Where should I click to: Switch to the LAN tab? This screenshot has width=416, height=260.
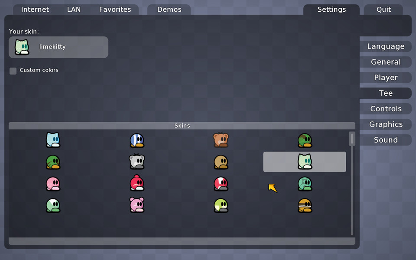74,10
